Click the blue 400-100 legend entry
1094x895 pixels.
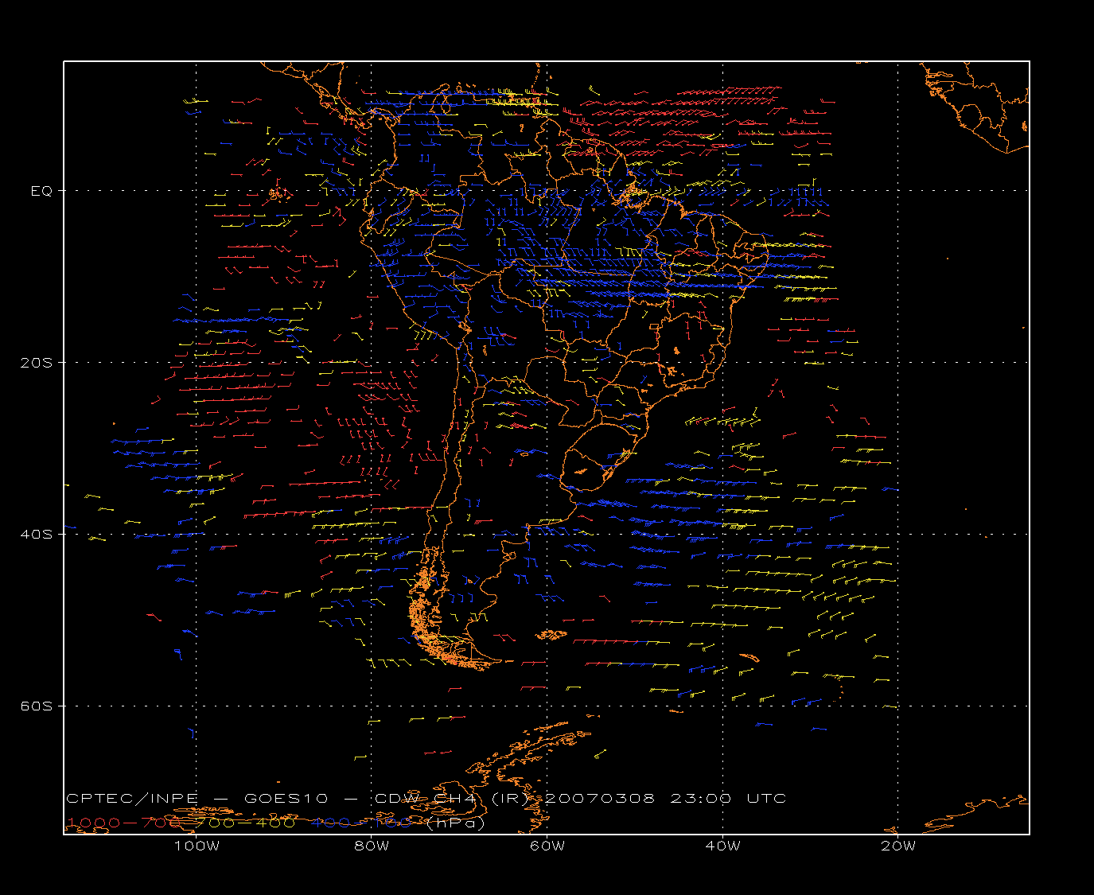(360, 823)
